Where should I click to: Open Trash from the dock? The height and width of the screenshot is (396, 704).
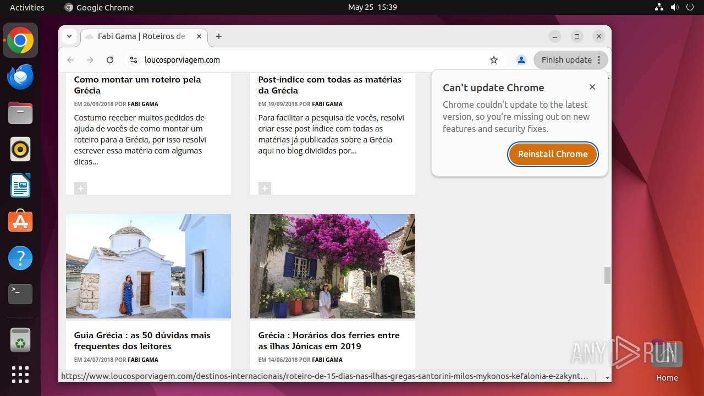pyautogui.click(x=20, y=340)
